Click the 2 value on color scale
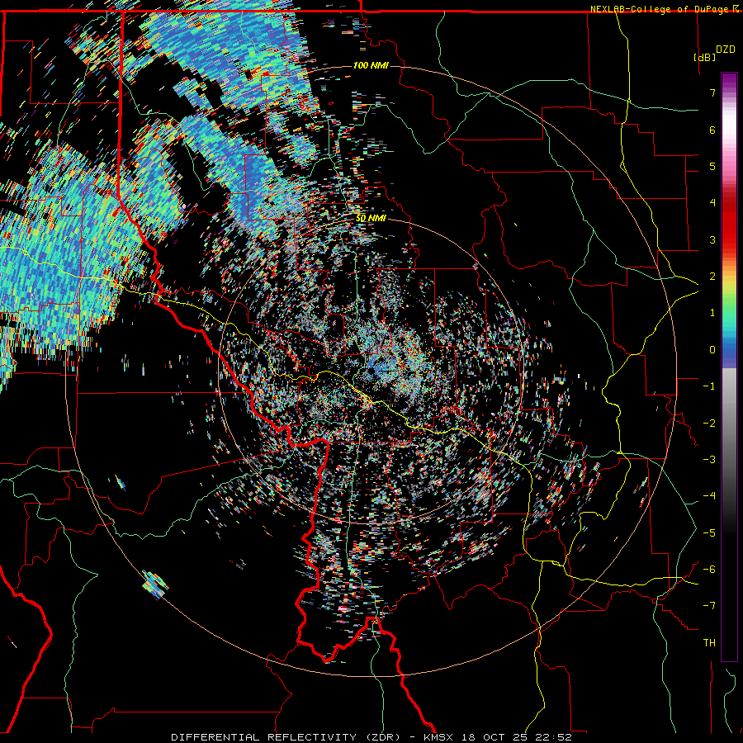 pos(712,277)
